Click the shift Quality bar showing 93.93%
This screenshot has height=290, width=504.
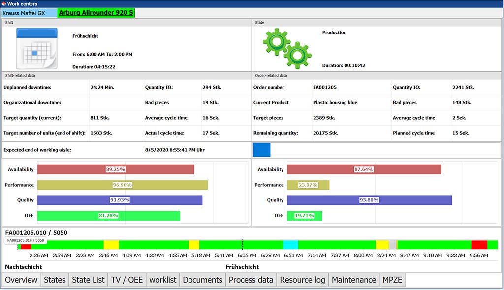[120, 200]
